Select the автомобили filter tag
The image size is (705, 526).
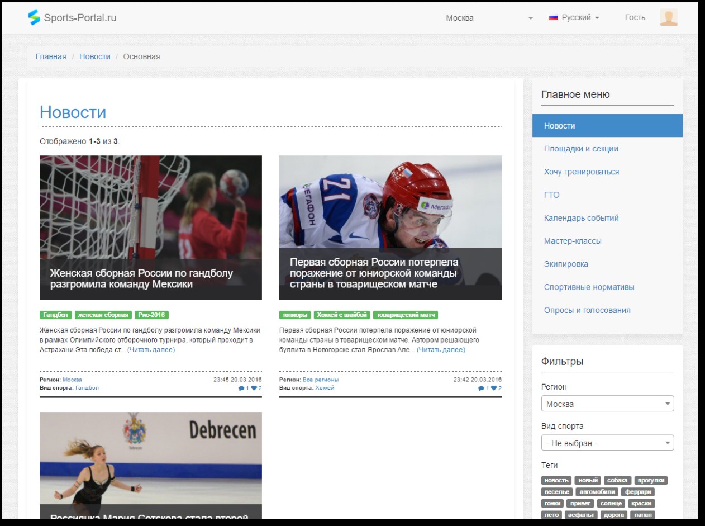(597, 492)
